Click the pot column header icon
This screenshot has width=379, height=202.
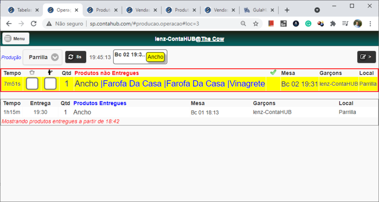(x=32, y=72)
